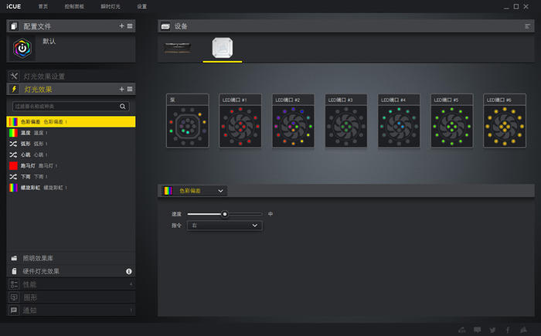Select the 螺旋彩虹 lighting effect row
Screen dimensions: 541x336
pyautogui.click(x=71, y=188)
